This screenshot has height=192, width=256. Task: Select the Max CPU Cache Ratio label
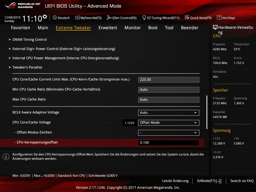click(x=29, y=99)
